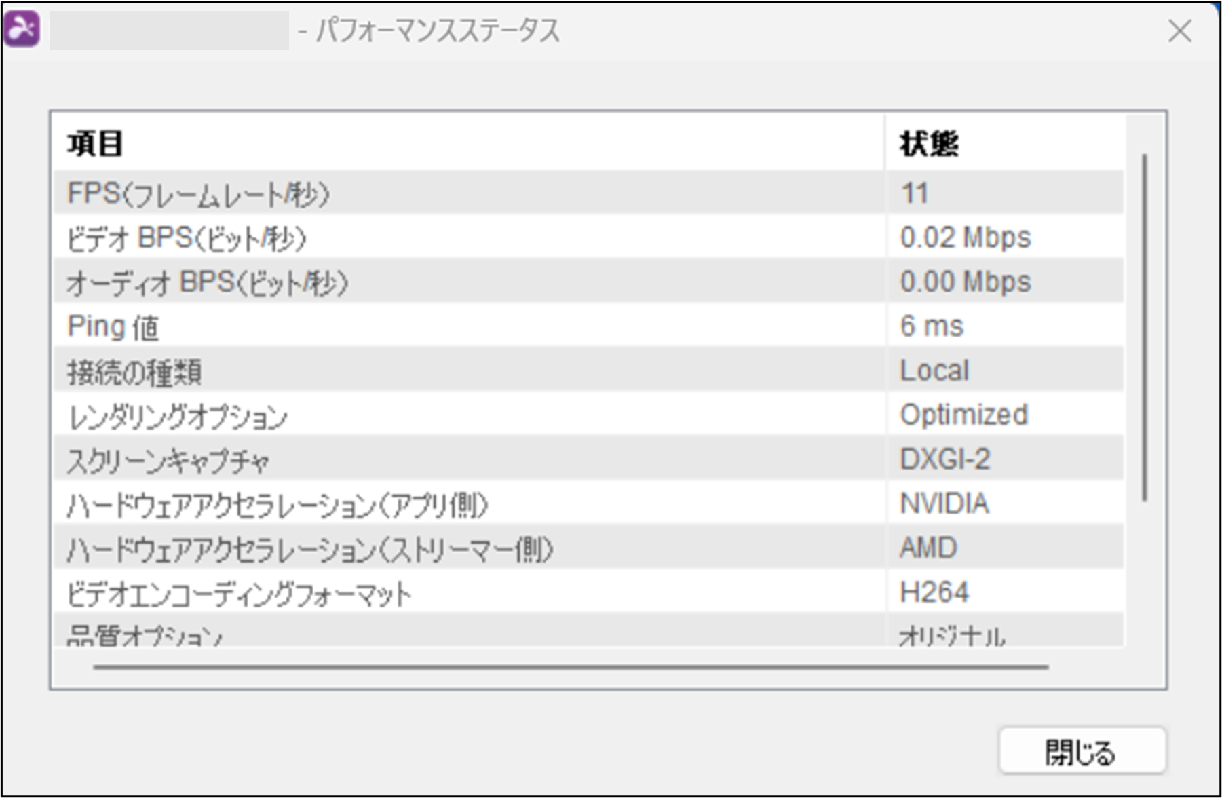Viewport: 1222px width, 798px height.
Task: Select the ビデオエンコーディングフォーマット row
Action: pyautogui.click(x=239, y=594)
